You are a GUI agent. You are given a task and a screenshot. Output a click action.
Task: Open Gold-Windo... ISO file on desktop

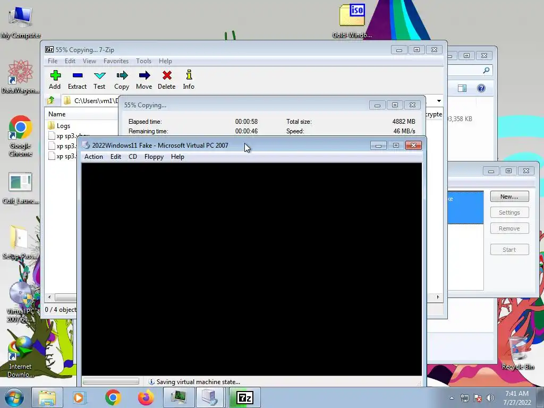point(352,21)
